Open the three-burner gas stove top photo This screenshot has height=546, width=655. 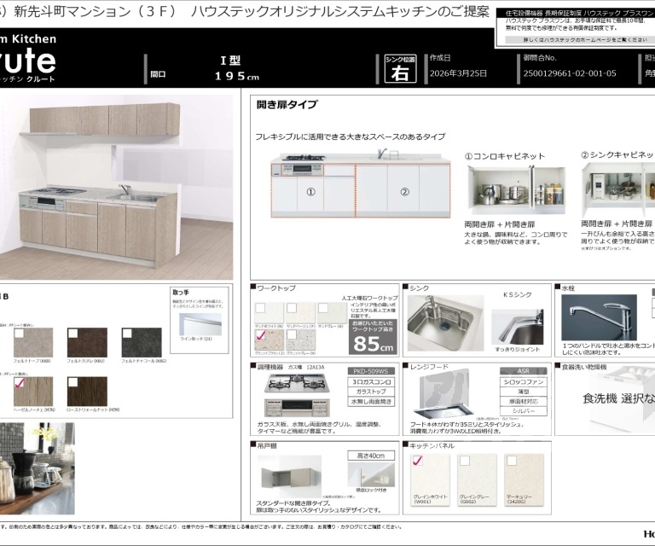(x=297, y=384)
